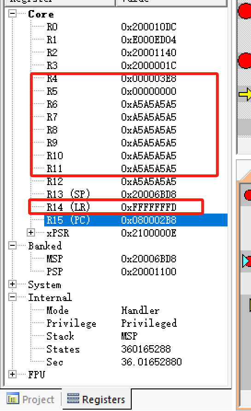The width and height of the screenshot is (251, 411).
Task: Collapse the Internal group node
Action: pyautogui.click(x=12, y=297)
